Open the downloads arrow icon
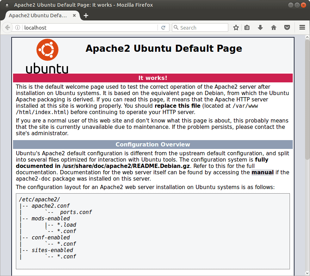 pyautogui.click(x=260, y=27)
